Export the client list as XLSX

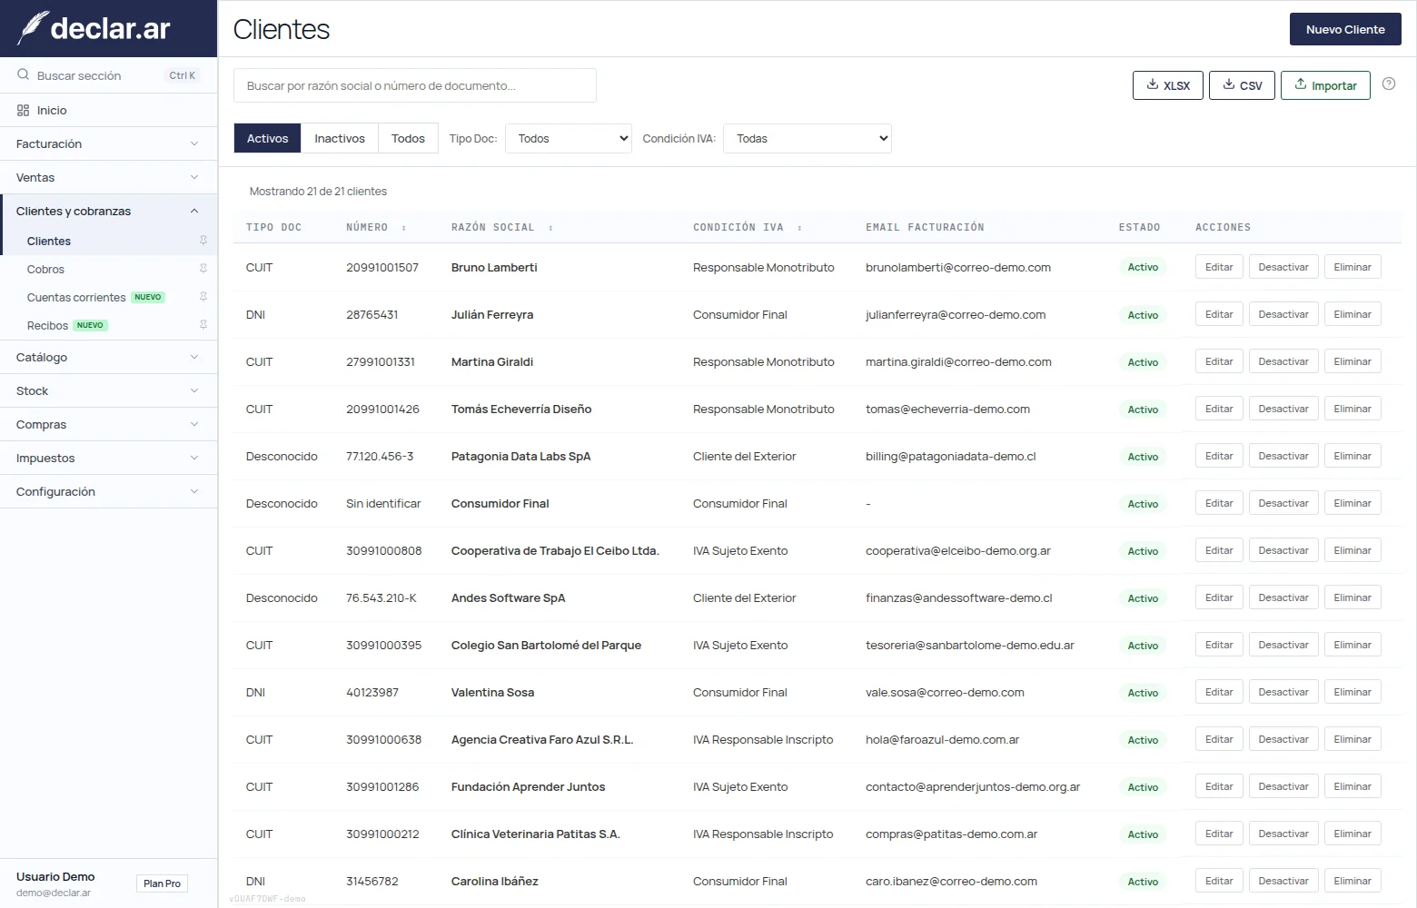coord(1168,85)
